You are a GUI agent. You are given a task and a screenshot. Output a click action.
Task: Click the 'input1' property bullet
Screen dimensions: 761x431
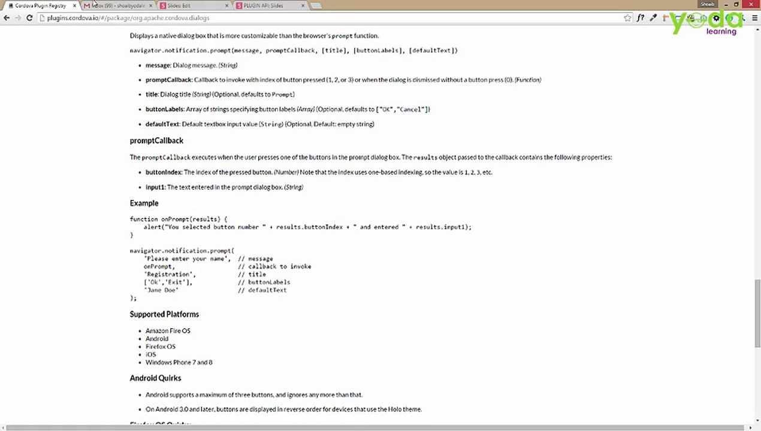tap(224, 187)
